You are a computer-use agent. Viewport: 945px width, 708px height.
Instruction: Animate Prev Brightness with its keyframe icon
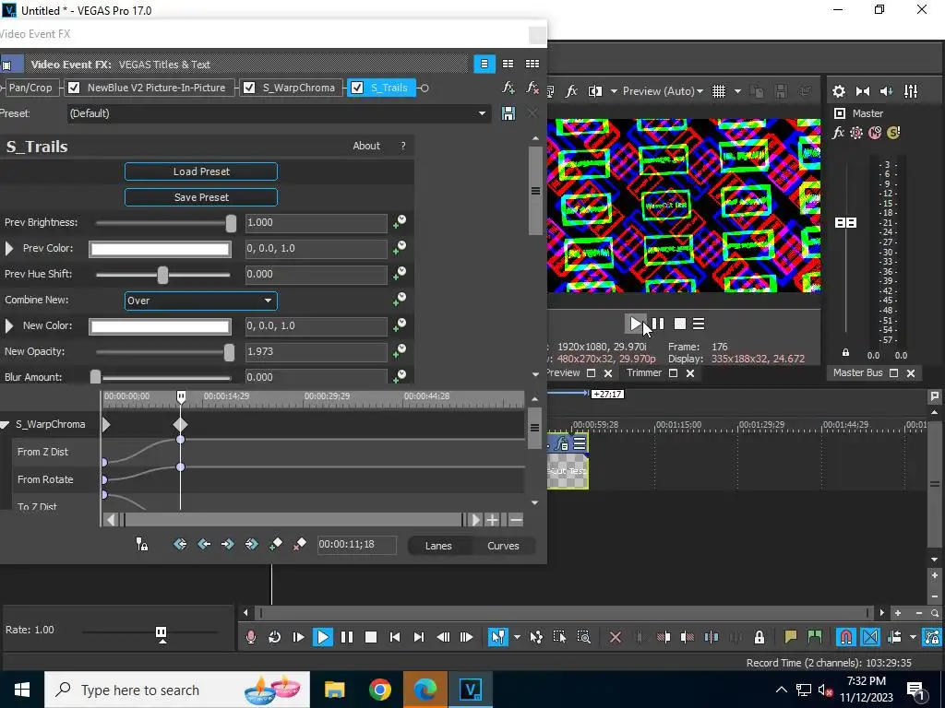(x=399, y=222)
